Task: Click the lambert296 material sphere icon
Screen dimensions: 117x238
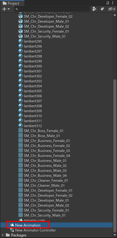Action: [x=20, y=46]
